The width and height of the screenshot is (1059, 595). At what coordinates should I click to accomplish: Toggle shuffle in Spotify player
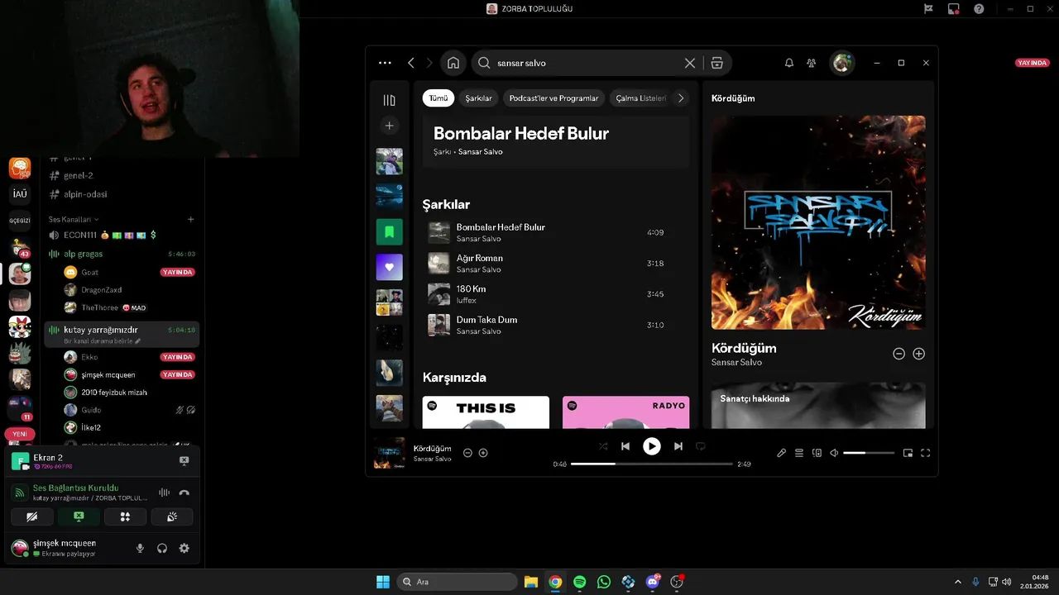coord(603,446)
